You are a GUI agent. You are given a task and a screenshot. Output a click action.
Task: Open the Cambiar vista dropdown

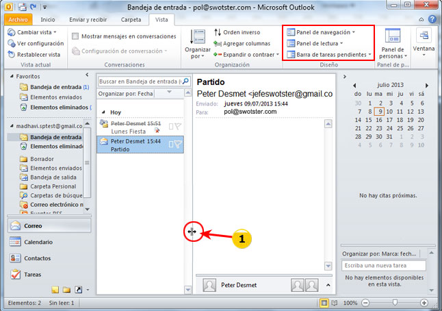click(x=32, y=32)
